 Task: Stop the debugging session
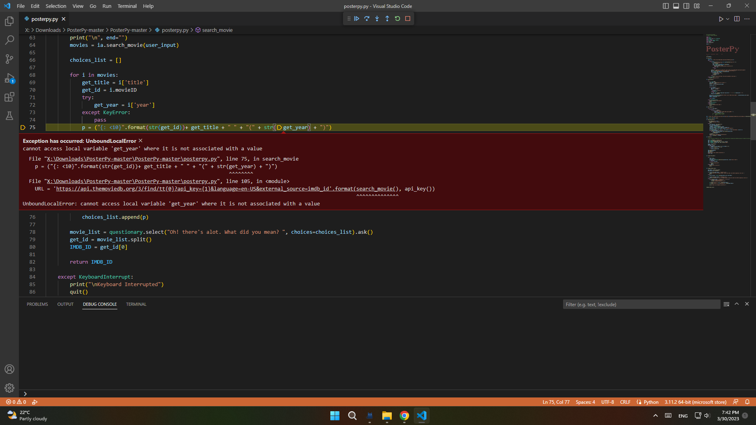[x=408, y=18]
